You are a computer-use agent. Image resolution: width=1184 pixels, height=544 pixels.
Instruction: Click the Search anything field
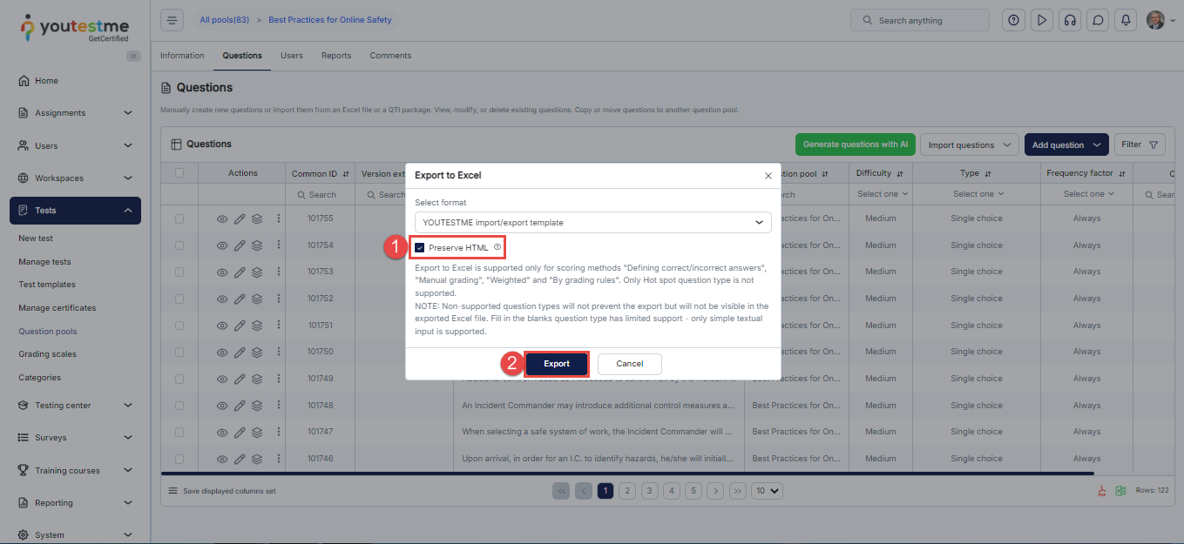coord(919,20)
